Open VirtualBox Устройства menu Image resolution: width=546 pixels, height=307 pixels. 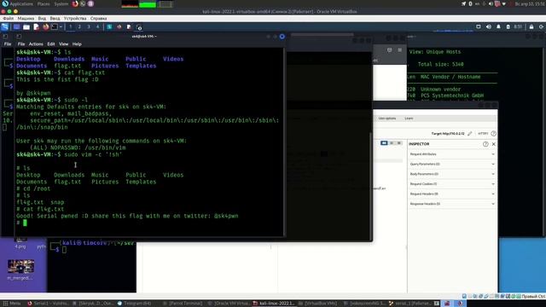point(75,19)
